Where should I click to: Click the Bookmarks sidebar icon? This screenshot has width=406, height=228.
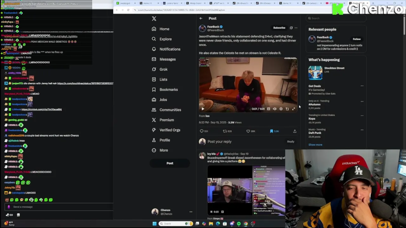coord(154,90)
